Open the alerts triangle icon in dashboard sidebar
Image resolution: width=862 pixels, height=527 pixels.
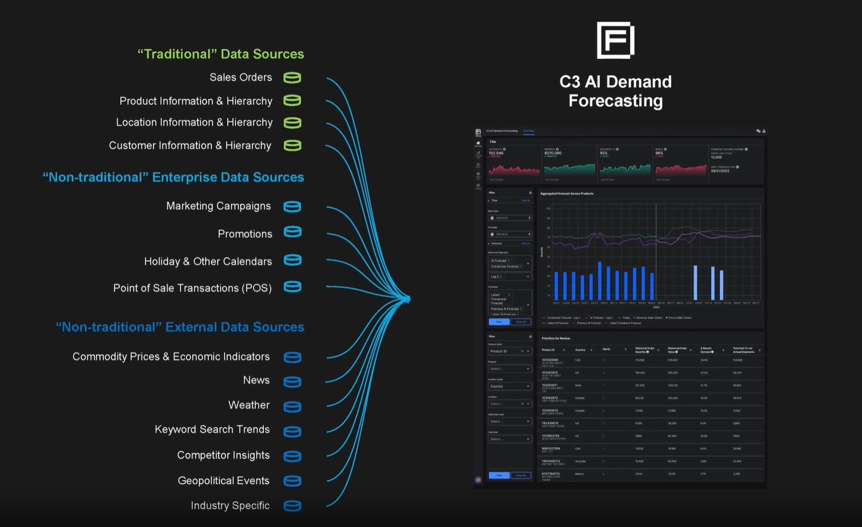pyautogui.click(x=478, y=165)
